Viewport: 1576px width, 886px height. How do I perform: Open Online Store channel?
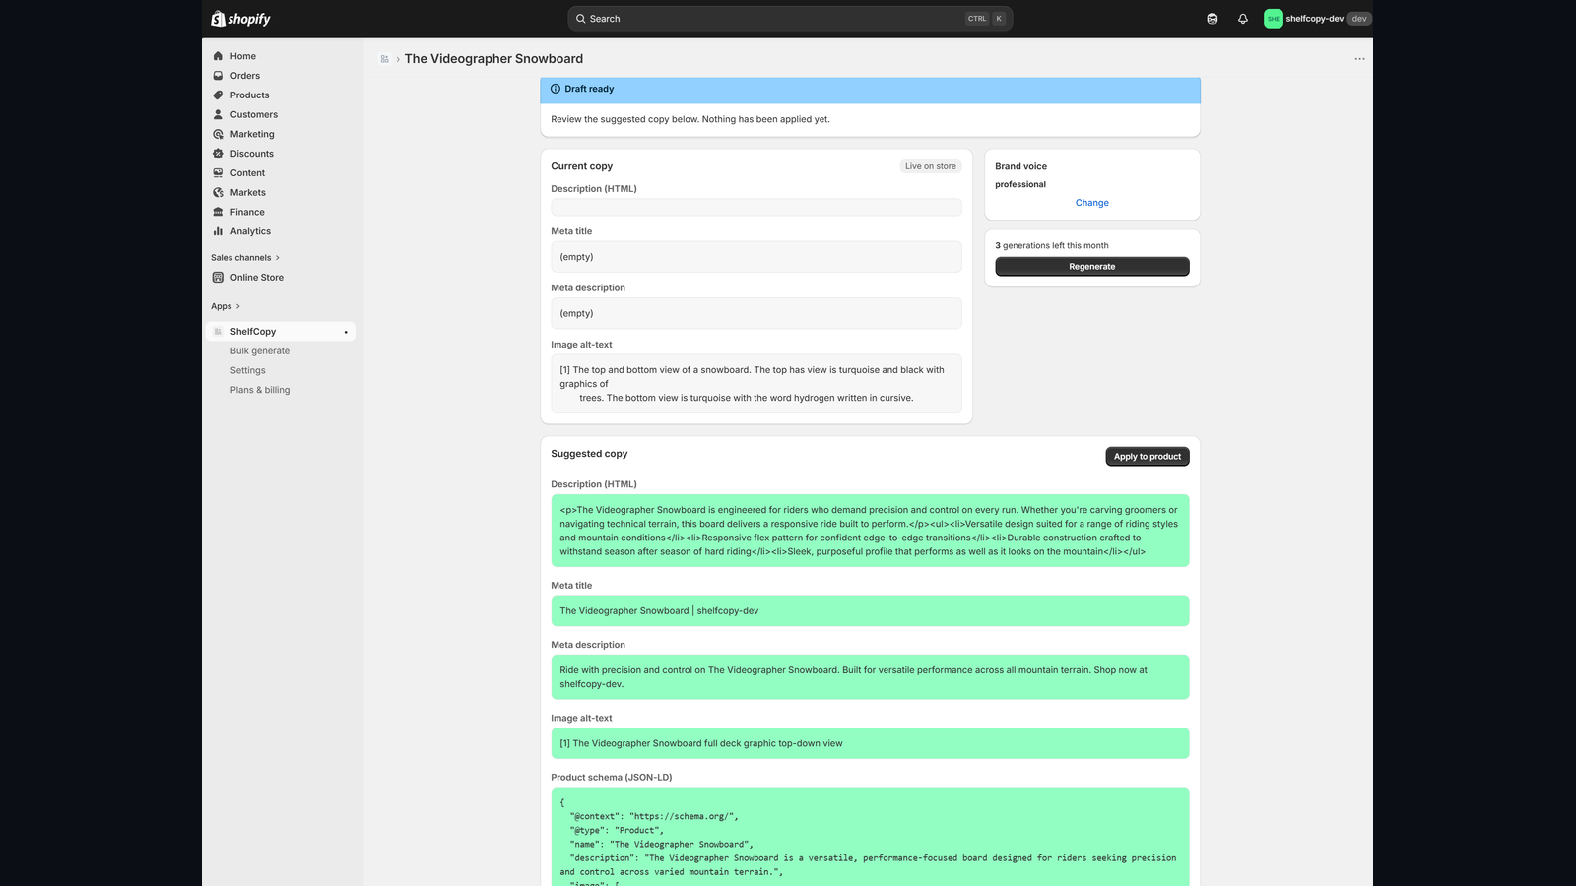[257, 278]
